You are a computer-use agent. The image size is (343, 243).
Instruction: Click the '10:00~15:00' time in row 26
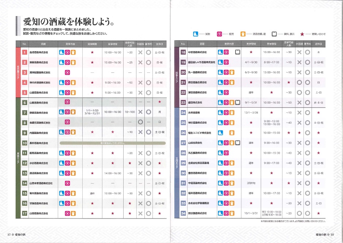pos(271,133)
